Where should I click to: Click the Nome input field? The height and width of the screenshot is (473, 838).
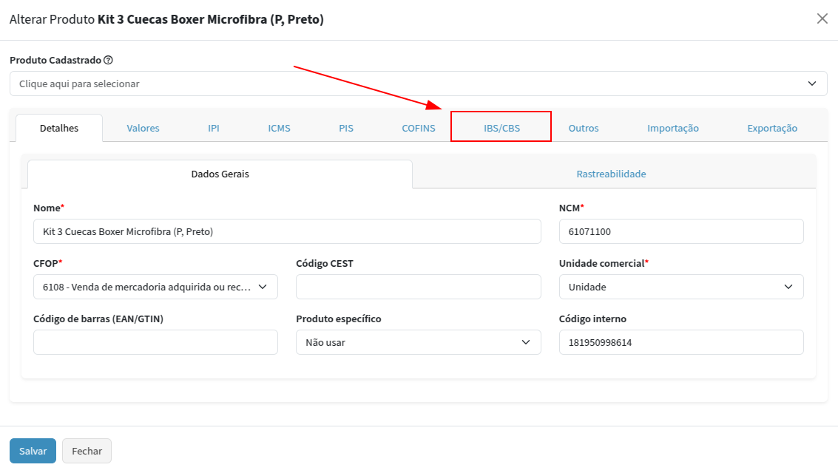point(287,231)
